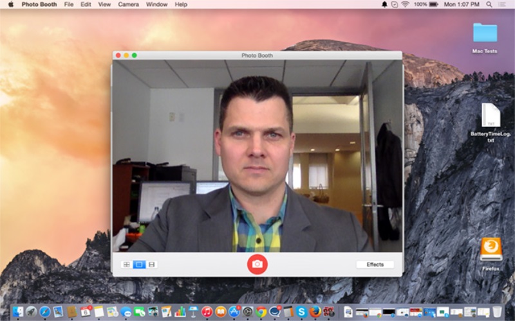Click the notification bell menu bar icon
The height and width of the screenshot is (321, 515).
[384, 4]
